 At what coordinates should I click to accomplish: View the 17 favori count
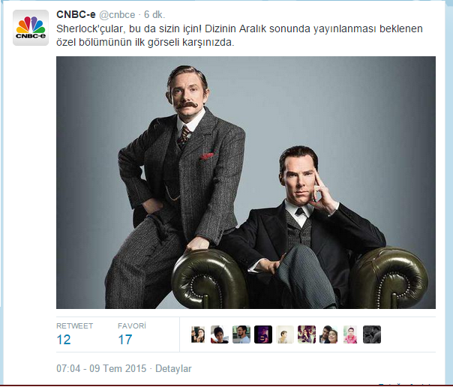[125, 340]
